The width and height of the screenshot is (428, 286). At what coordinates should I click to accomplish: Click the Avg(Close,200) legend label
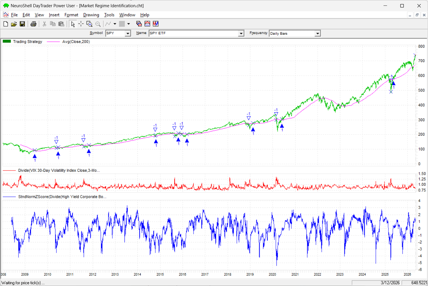[76, 42]
